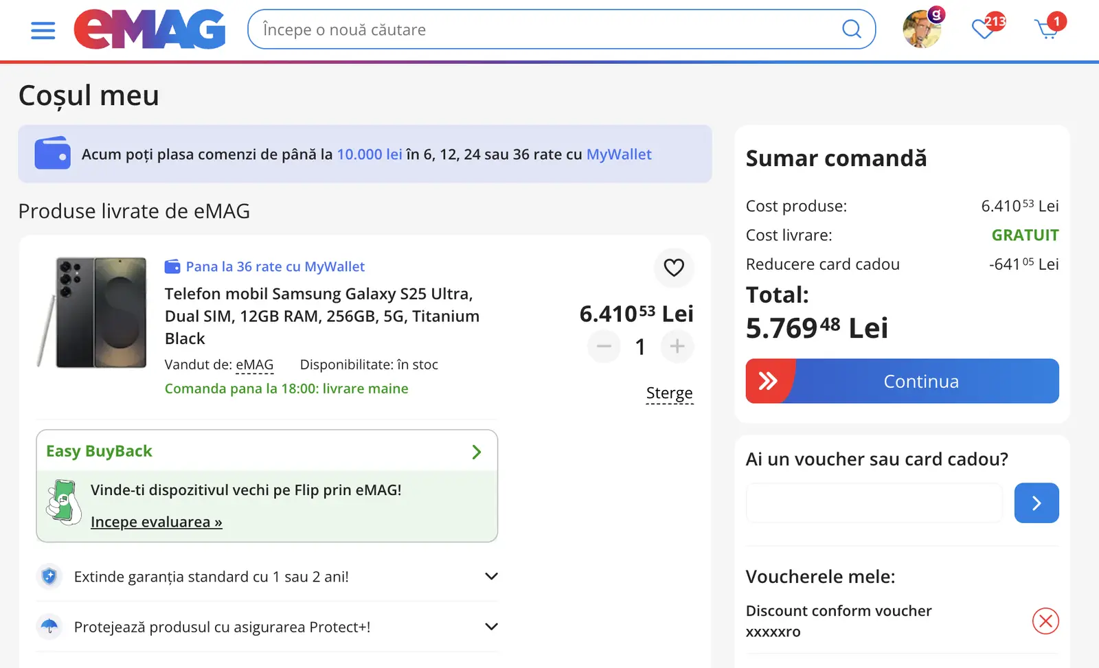The image size is (1099, 668).
Task: Add Galaxy S25 Ultra to favorites
Action: tap(674, 268)
